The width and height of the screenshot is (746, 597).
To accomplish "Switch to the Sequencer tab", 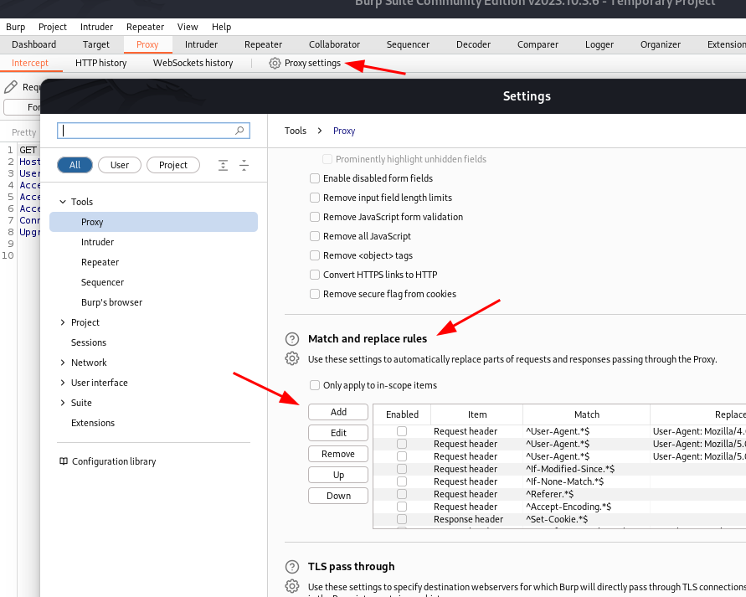I will [408, 44].
